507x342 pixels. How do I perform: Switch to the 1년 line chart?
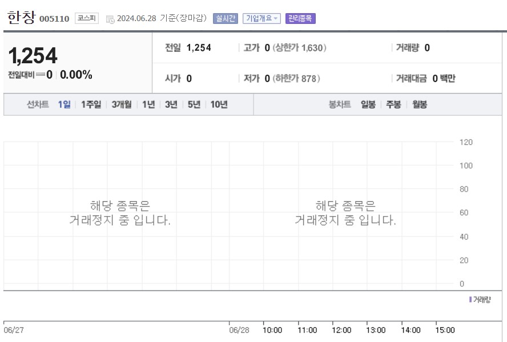pyautogui.click(x=149, y=105)
